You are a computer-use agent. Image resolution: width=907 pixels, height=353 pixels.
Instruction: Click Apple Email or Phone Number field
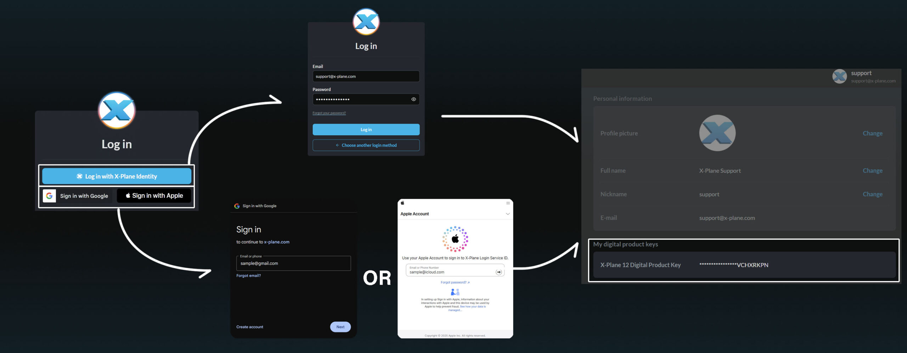click(455, 270)
